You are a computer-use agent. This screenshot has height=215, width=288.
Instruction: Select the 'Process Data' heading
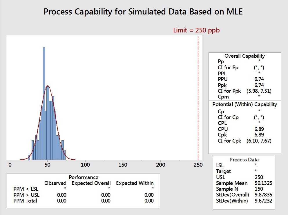[244, 160]
